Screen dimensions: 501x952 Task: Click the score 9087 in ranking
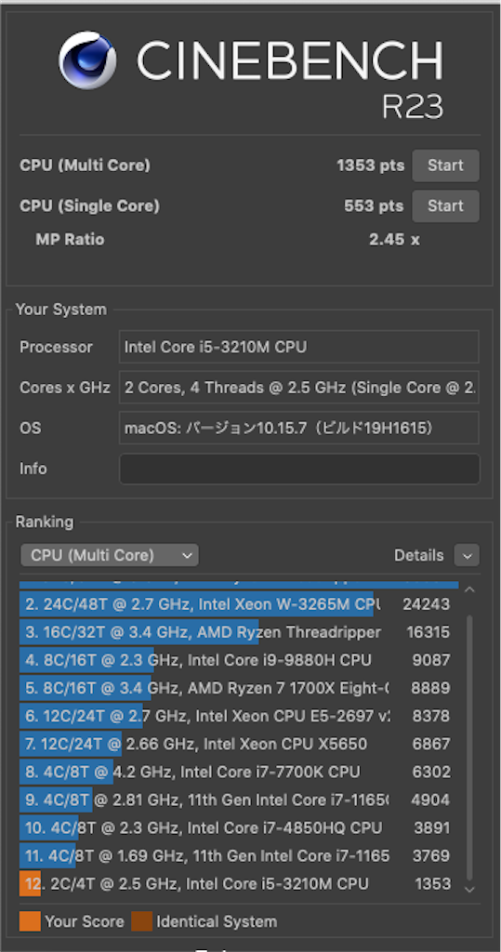point(431,660)
